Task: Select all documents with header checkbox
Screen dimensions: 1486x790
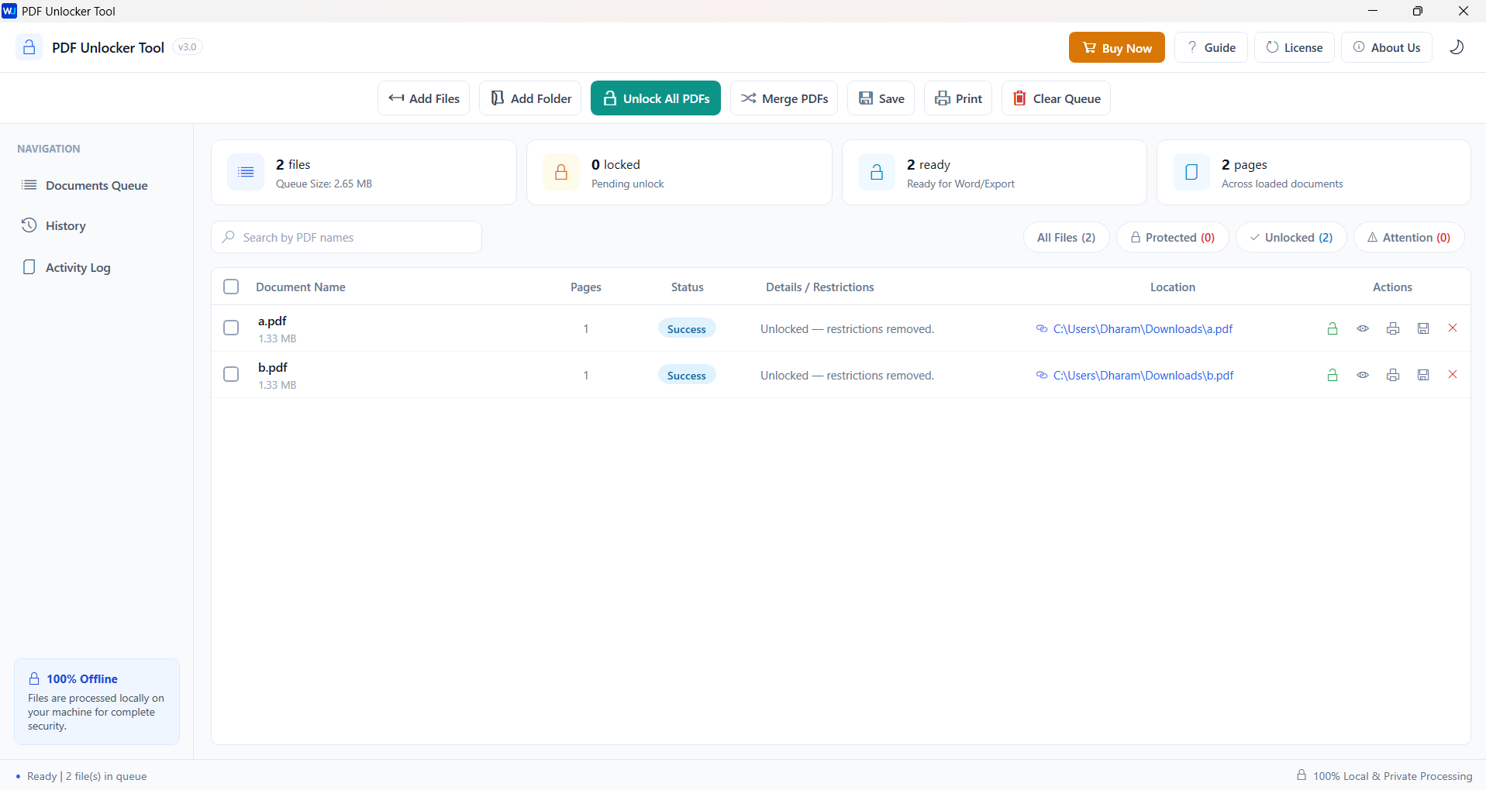Action: click(231, 287)
